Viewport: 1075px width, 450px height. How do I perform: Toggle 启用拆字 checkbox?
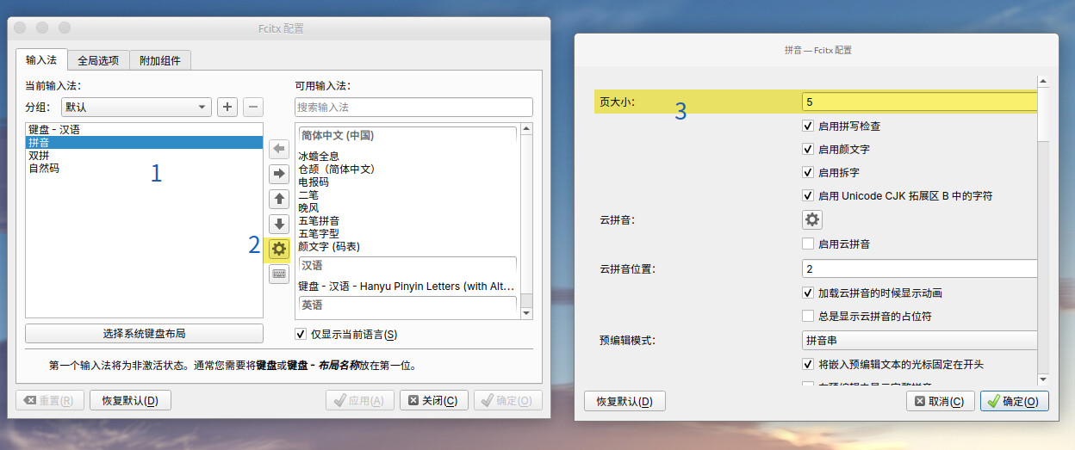[808, 172]
